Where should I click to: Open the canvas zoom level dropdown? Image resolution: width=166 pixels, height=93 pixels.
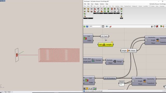click(95, 26)
